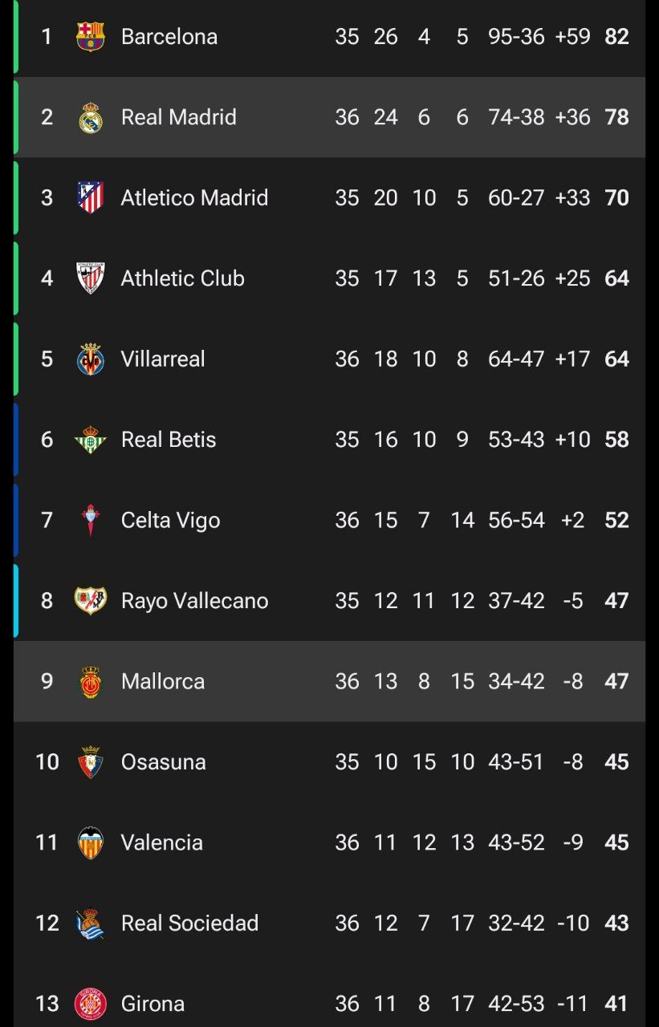Select Mallorca's 47 points value
The height and width of the screenshot is (1027, 659).
tap(616, 681)
